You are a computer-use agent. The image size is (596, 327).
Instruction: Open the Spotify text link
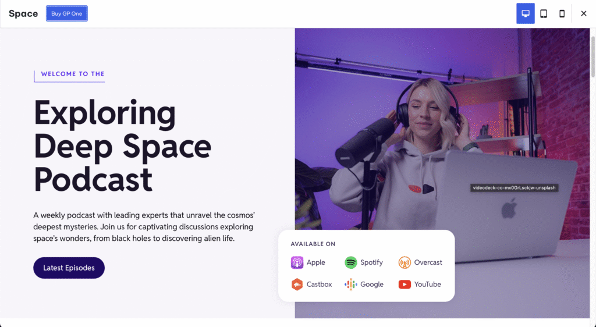pos(371,262)
